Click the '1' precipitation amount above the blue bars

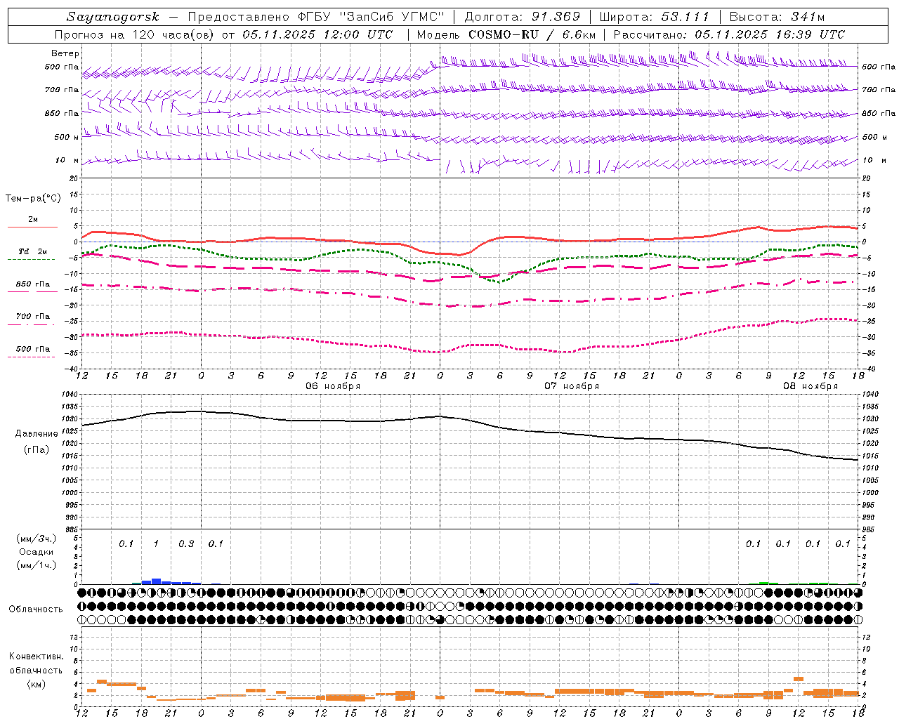(157, 544)
